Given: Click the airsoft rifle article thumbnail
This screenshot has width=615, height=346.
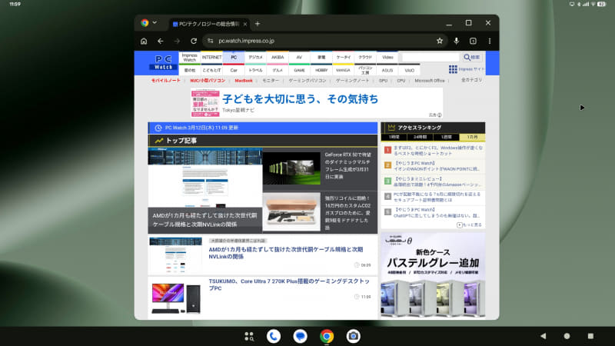Looking at the screenshot, I should [x=291, y=211].
